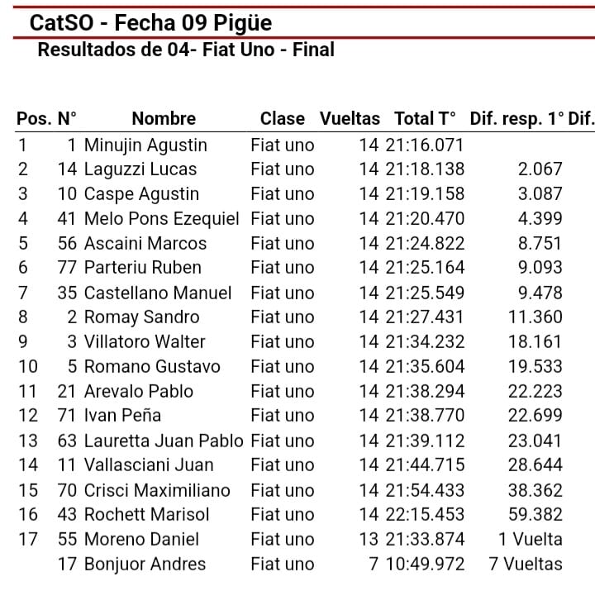
Task: Select Melo Pons Ezequiel name
Action: [x=162, y=219]
